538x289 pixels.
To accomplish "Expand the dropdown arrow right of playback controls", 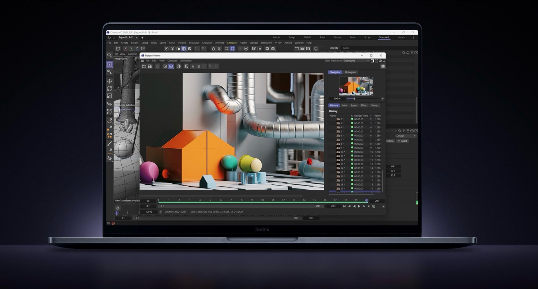I will click(x=383, y=206).
